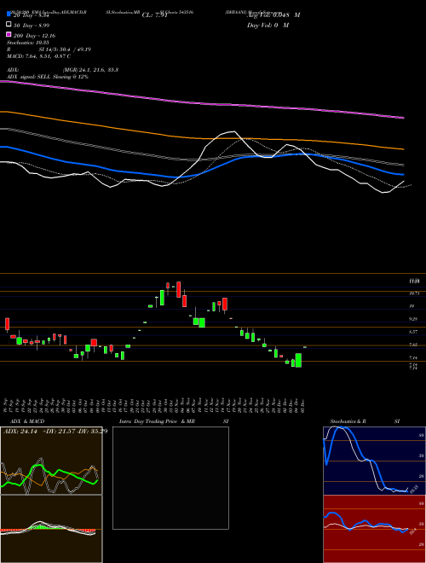Click the thick blue 20-day average line

tap(201, 172)
